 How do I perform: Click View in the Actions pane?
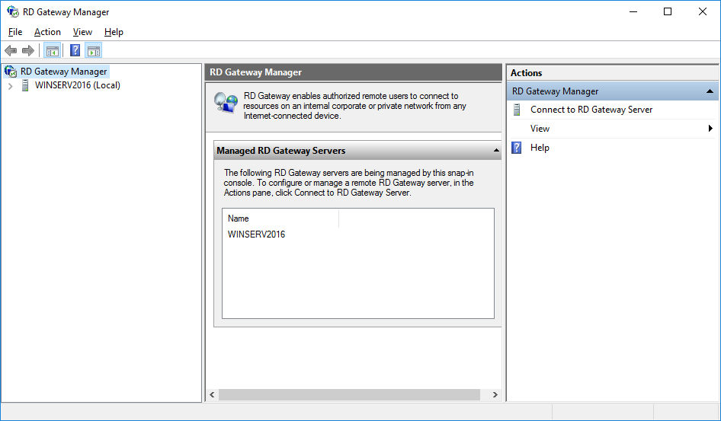(x=540, y=129)
